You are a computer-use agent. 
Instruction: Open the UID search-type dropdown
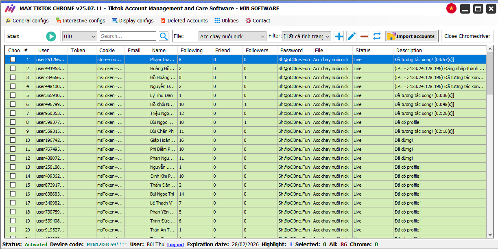(79, 36)
